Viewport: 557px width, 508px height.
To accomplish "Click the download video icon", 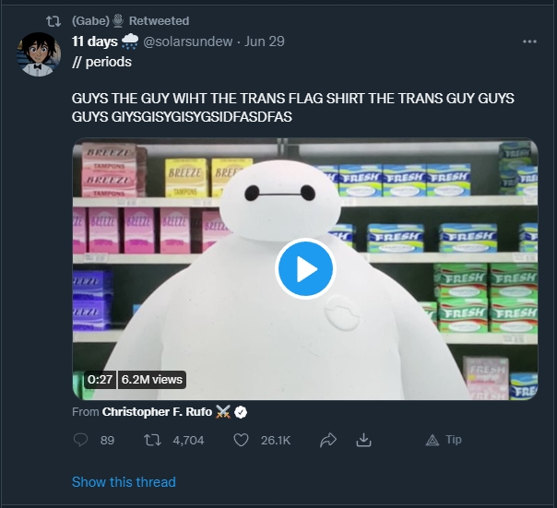I will (363, 440).
